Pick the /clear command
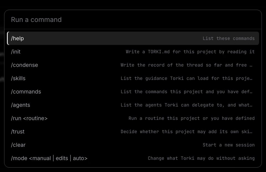Image resolution: width=266 pixels, height=172 pixels. pyautogui.click(x=133, y=145)
